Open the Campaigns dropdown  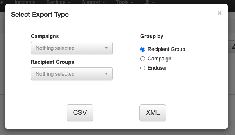tap(72, 48)
